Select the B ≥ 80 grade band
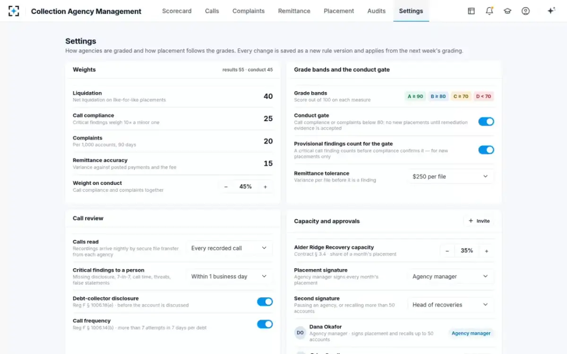Screen dimensions: 567x354 click(438, 96)
